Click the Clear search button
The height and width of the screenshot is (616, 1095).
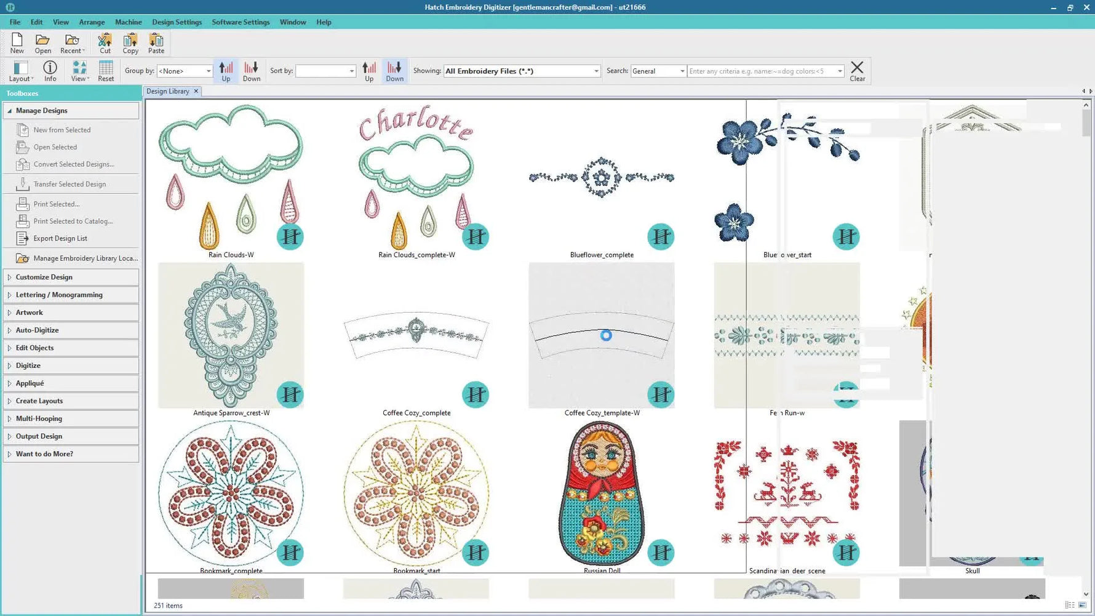[857, 70]
